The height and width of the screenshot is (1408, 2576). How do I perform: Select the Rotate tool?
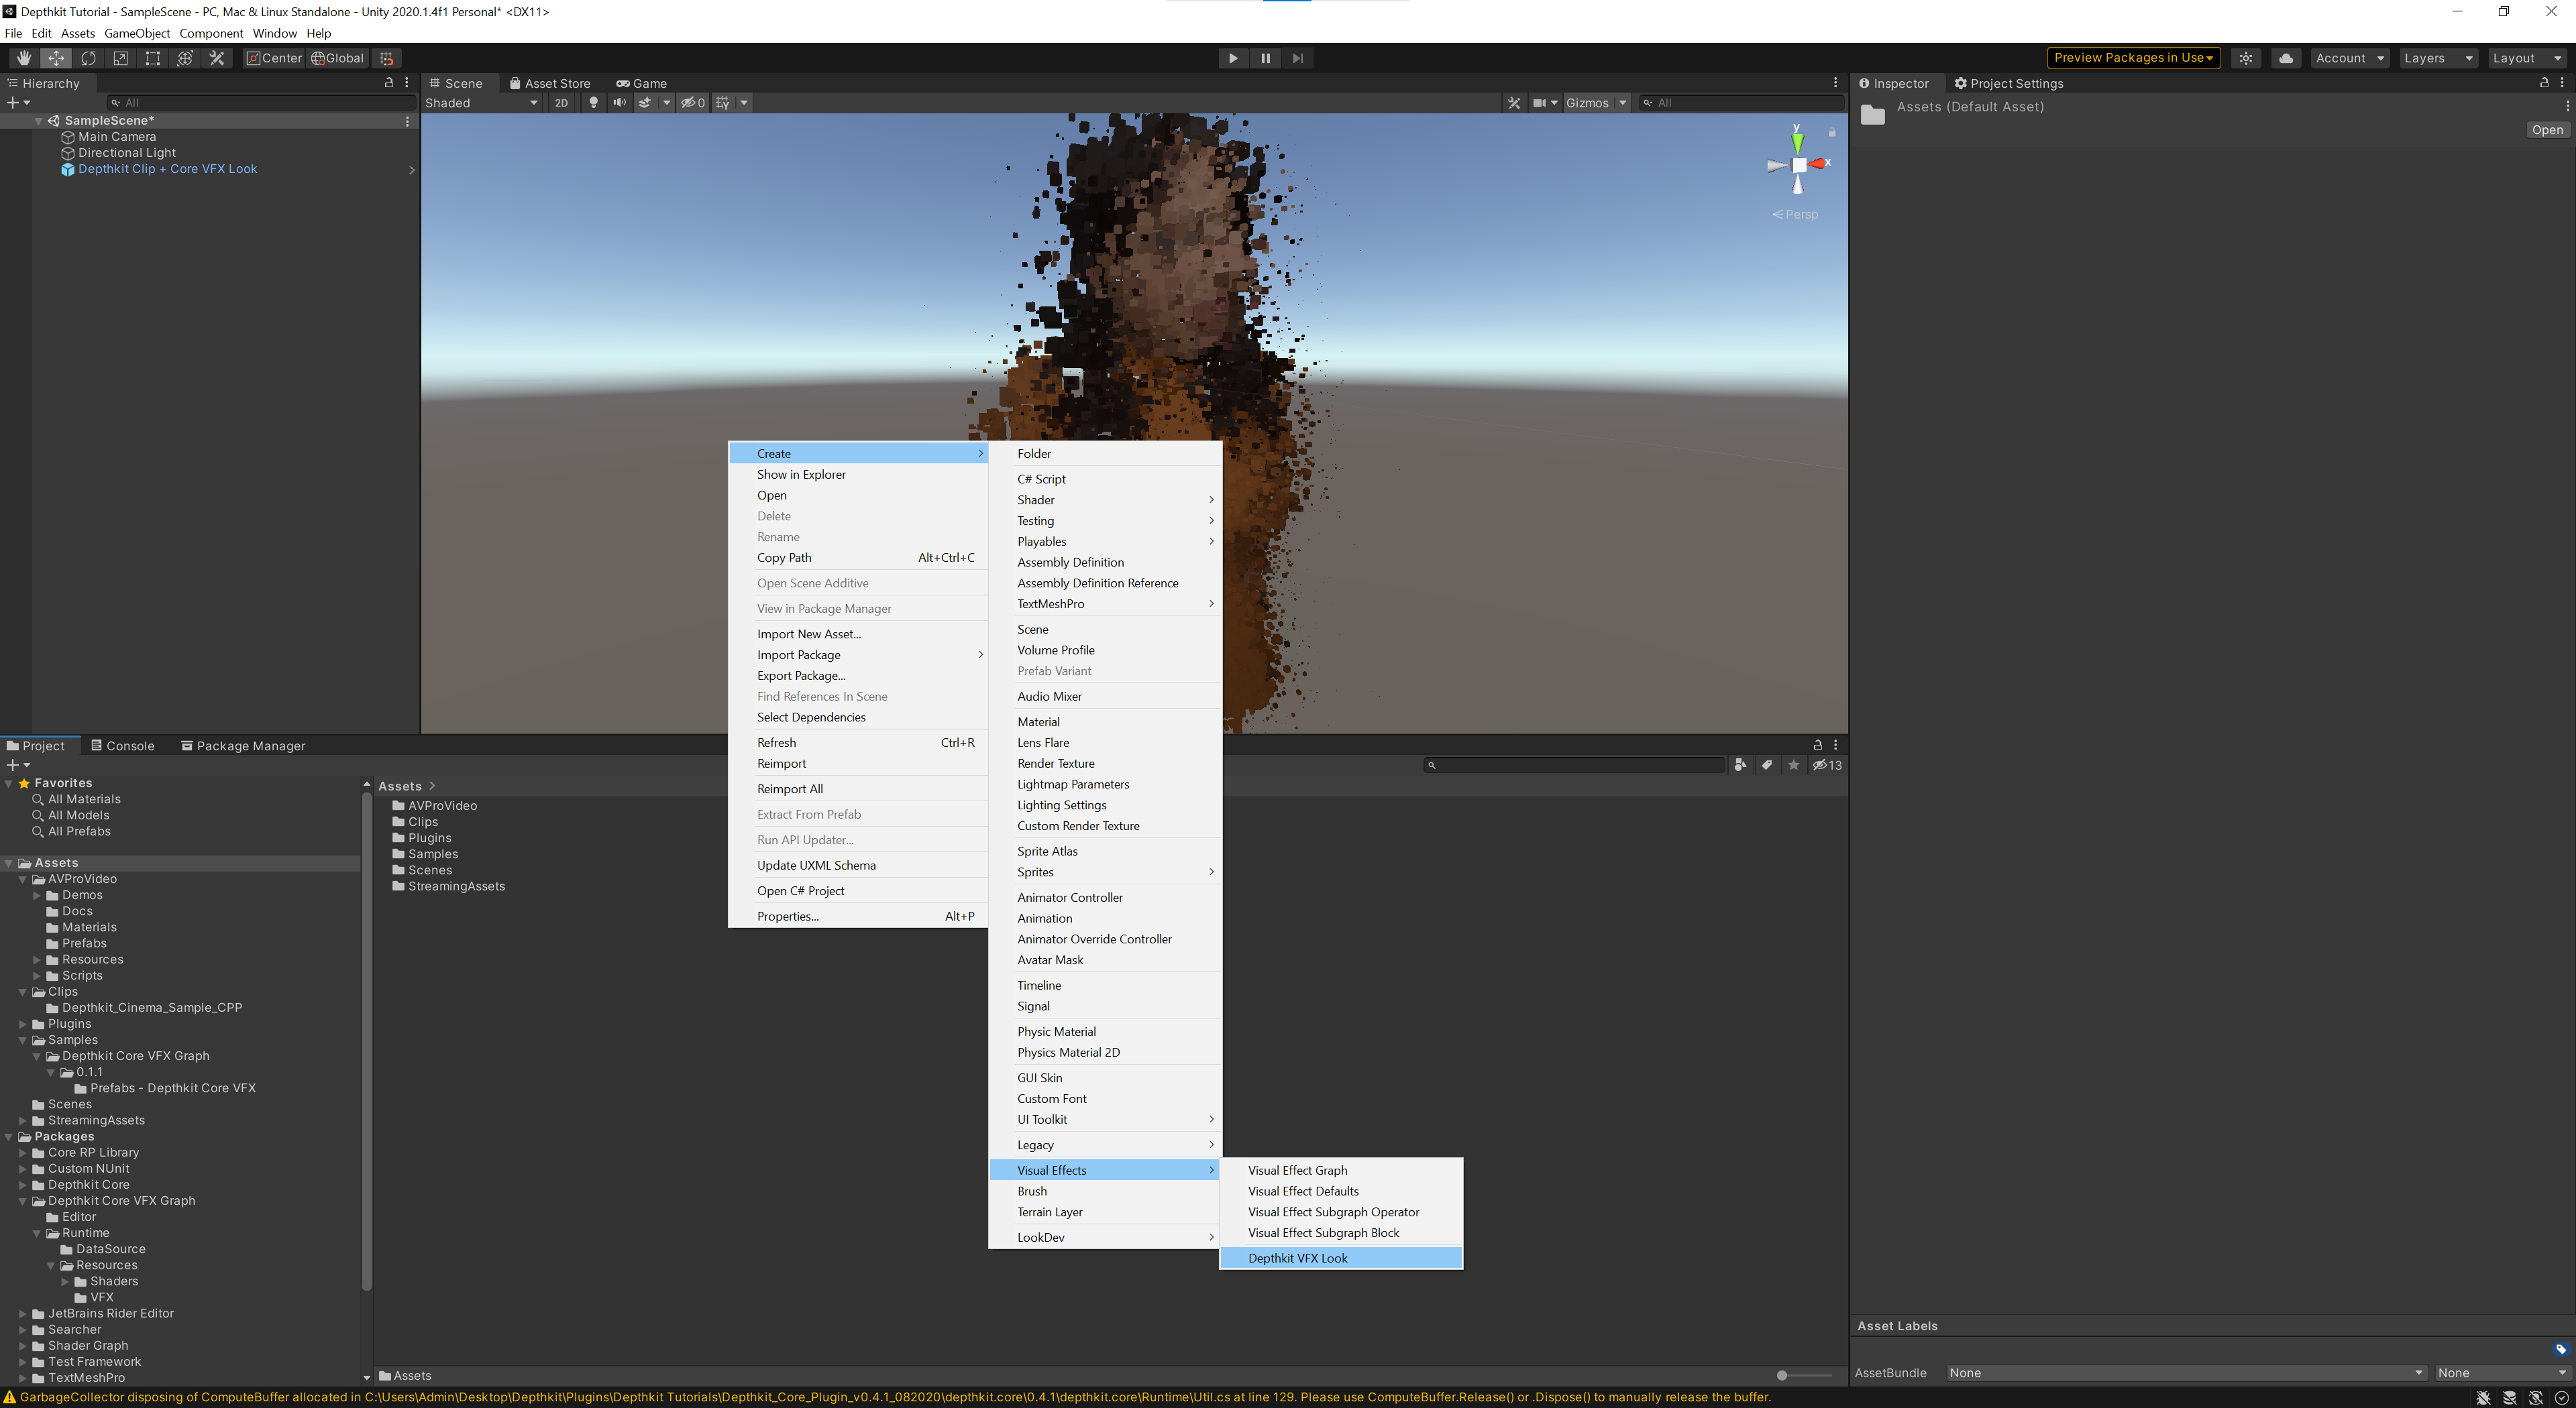[88, 58]
